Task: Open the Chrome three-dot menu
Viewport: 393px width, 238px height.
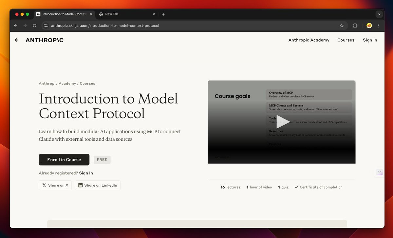Action: 379,26
